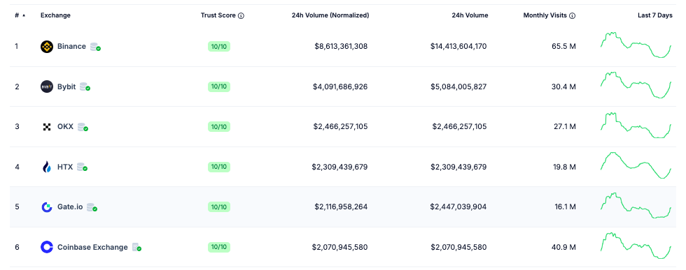Viewport: 686px width, 270px height.
Task: Click the reserves badge beside Coinbase Exchange
Action: [x=137, y=247]
